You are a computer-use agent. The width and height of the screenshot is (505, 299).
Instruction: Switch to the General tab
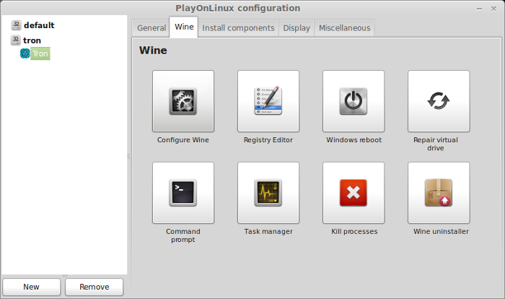[x=151, y=28]
